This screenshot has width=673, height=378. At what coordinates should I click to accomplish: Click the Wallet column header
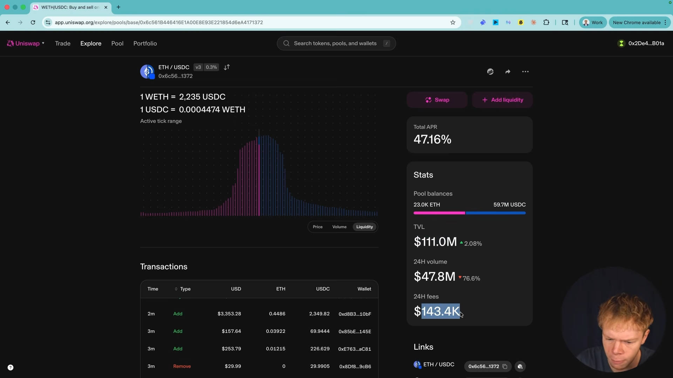tap(364, 289)
